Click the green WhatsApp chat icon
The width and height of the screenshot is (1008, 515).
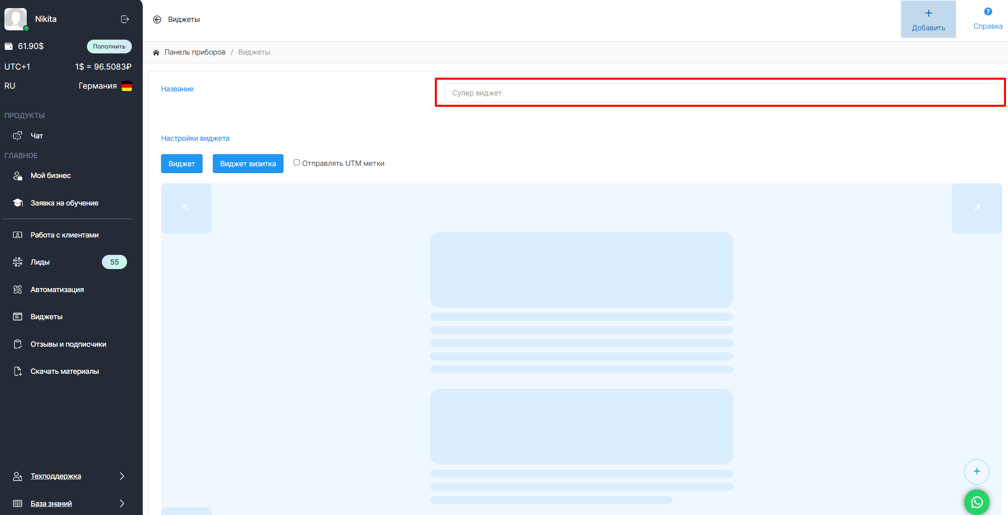[x=976, y=502]
